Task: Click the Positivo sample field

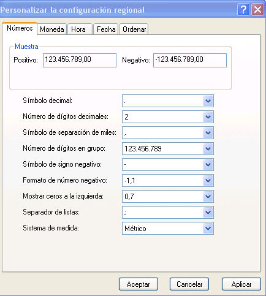Action: (x=80, y=60)
